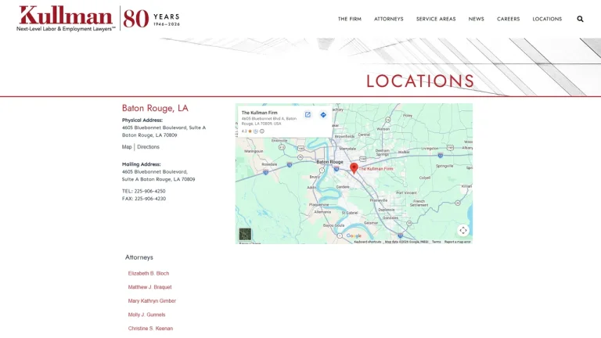This screenshot has width=601, height=338.
Task: Click the rating info circle icon
Action: (x=262, y=131)
